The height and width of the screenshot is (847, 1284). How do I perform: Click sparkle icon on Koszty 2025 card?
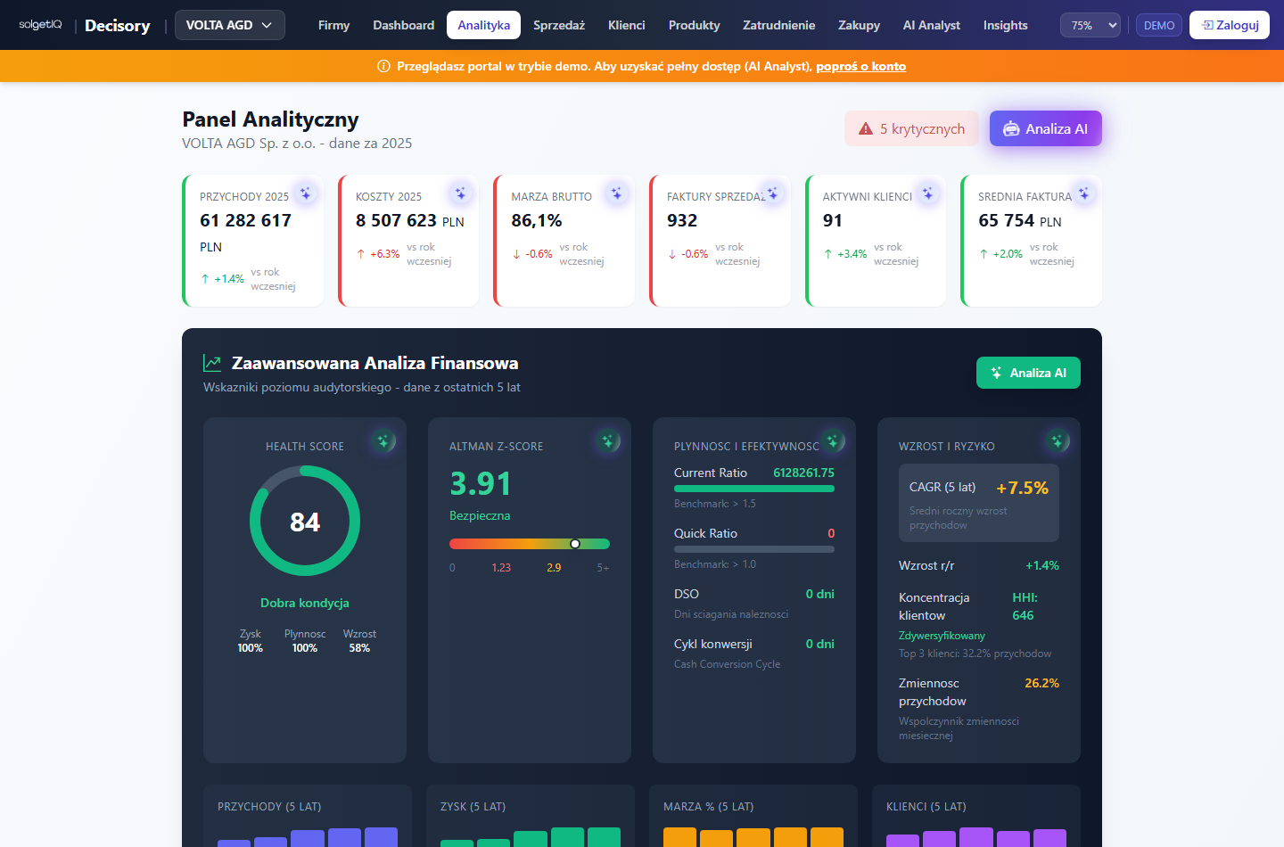pyautogui.click(x=460, y=193)
